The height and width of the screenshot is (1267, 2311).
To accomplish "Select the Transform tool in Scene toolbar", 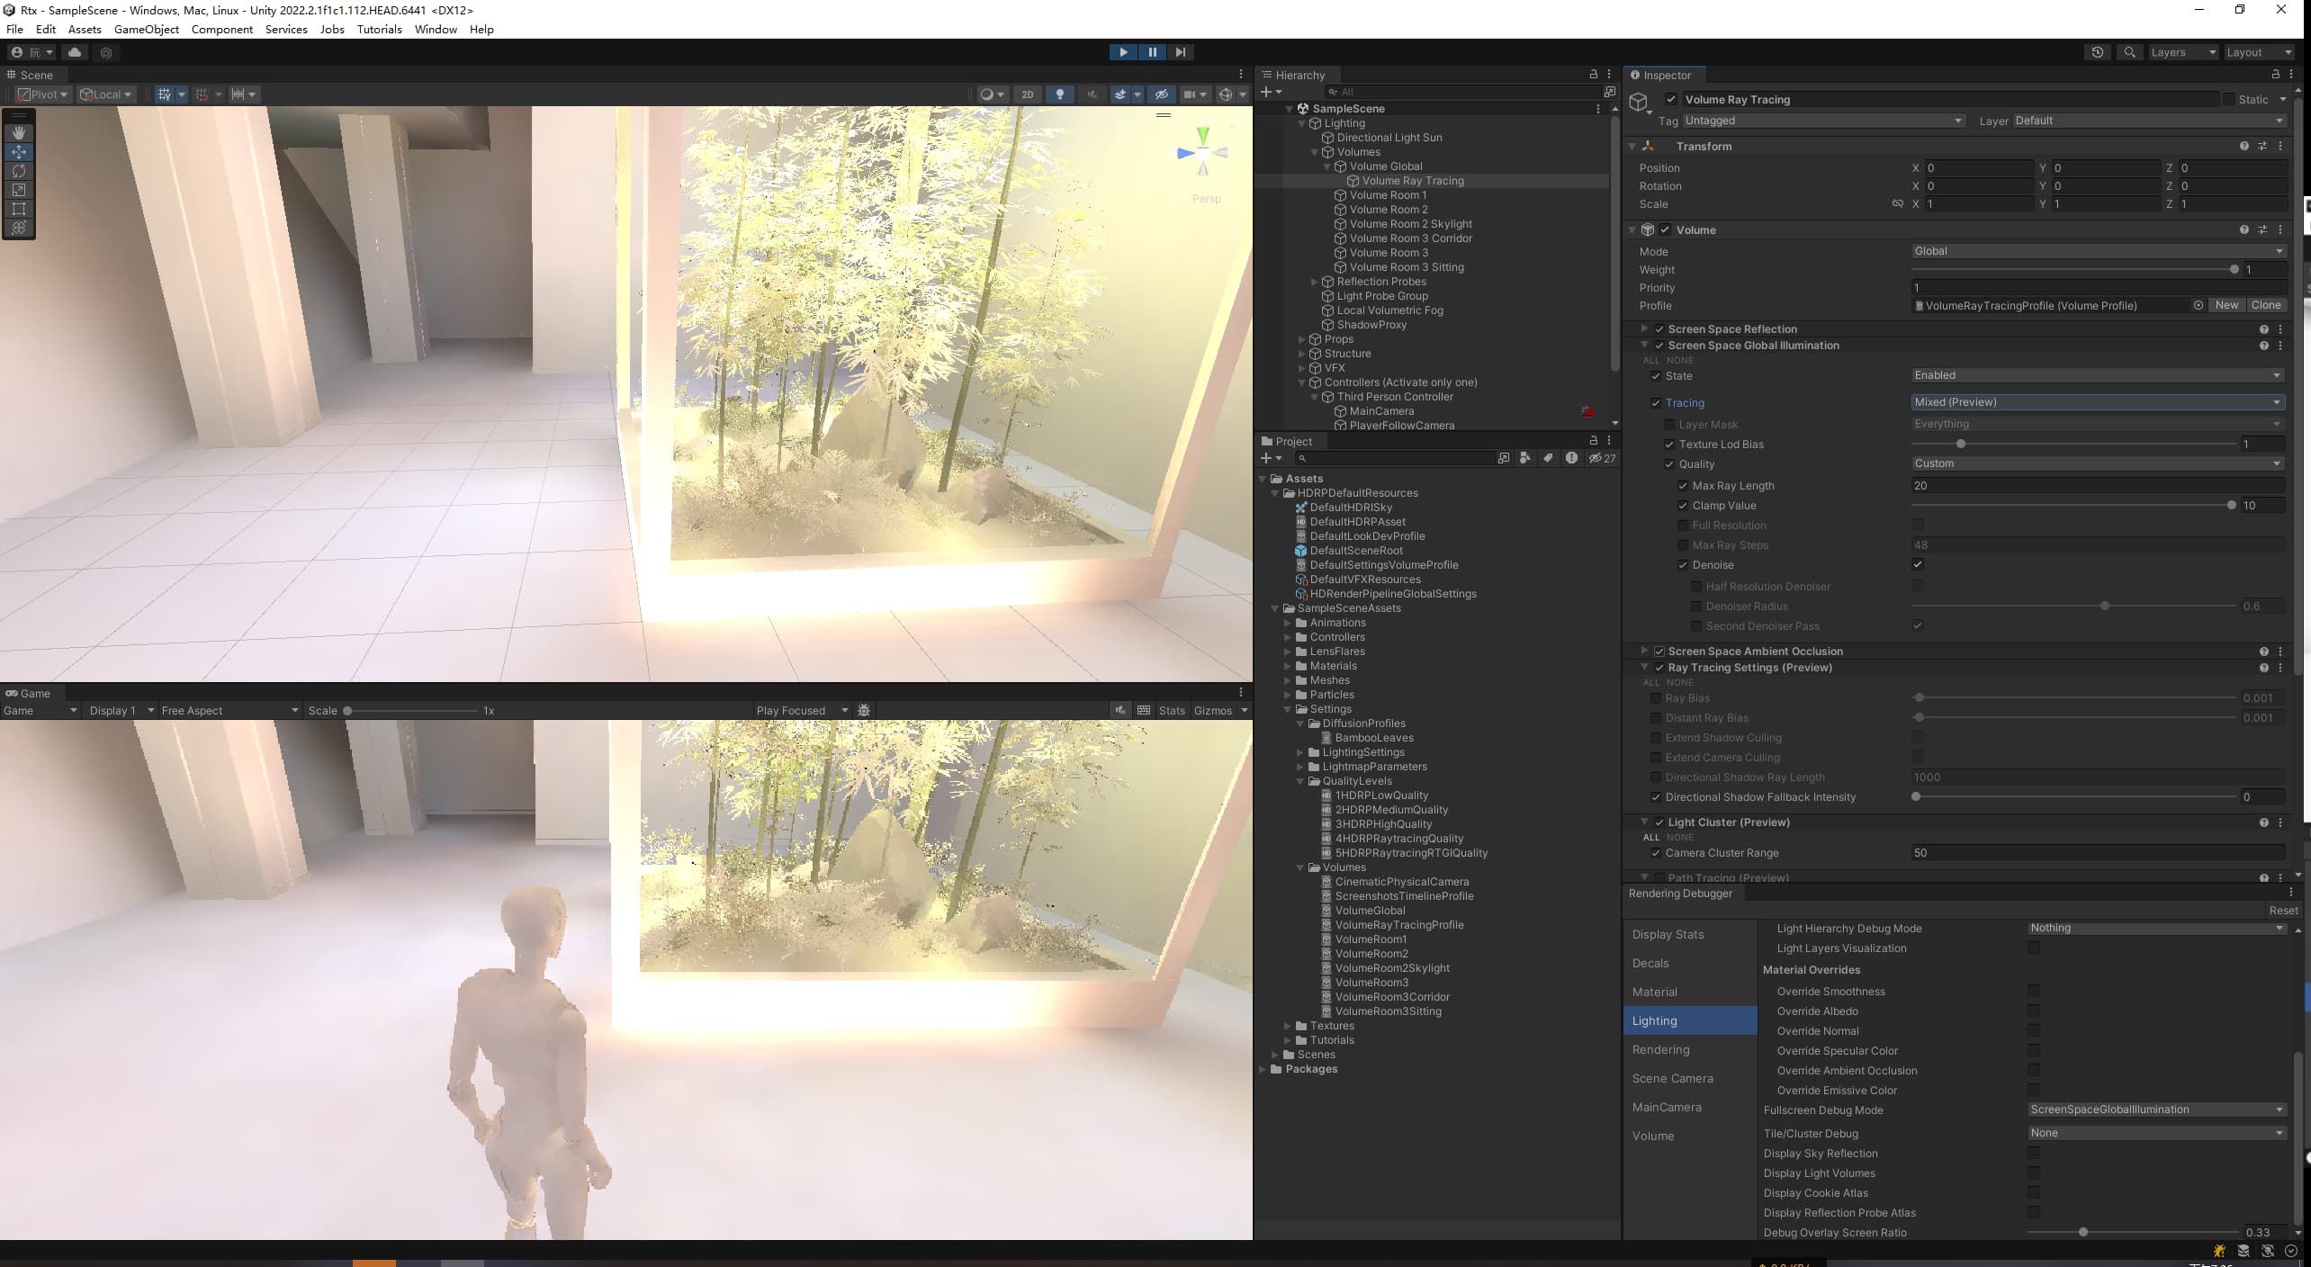I will pos(19,228).
